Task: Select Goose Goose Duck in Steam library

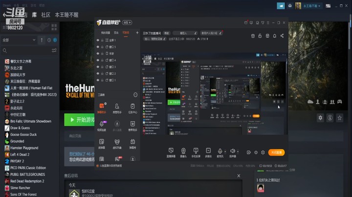Action: coord(23,135)
